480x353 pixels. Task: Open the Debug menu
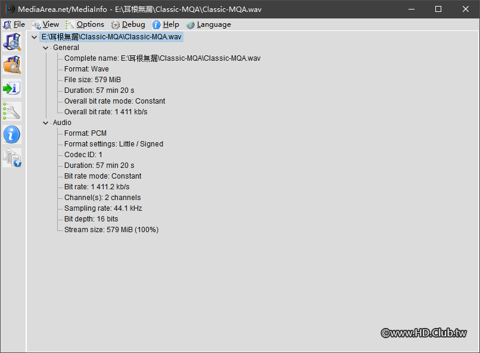coord(128,24)
